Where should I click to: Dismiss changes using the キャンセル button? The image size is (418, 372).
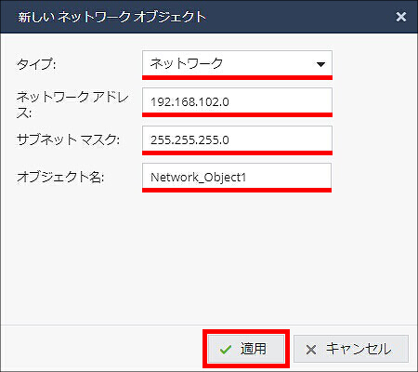point(351,349)
